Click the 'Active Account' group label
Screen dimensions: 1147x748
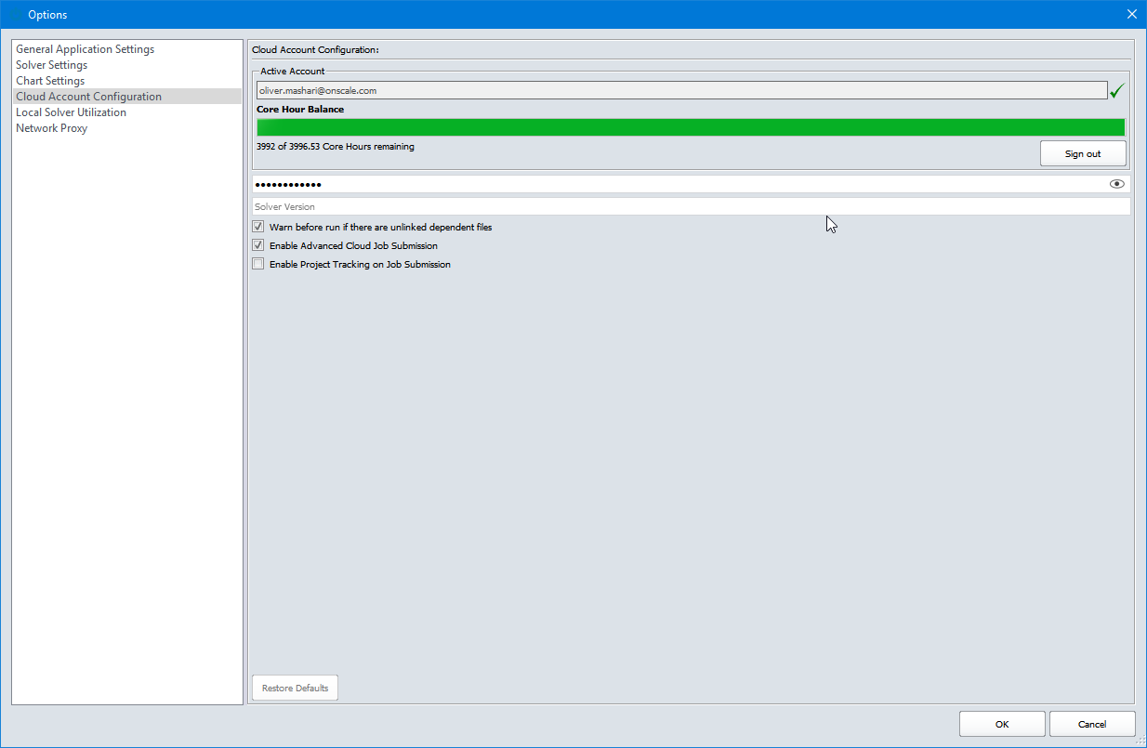(293, 72)
